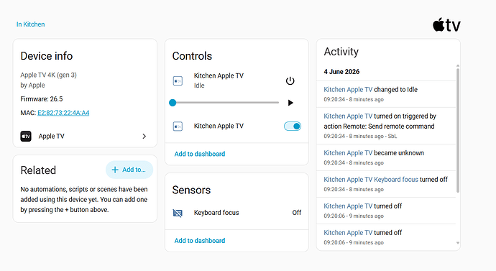Open Kitchen Apple TV link in turned on entry

(348, 116)
